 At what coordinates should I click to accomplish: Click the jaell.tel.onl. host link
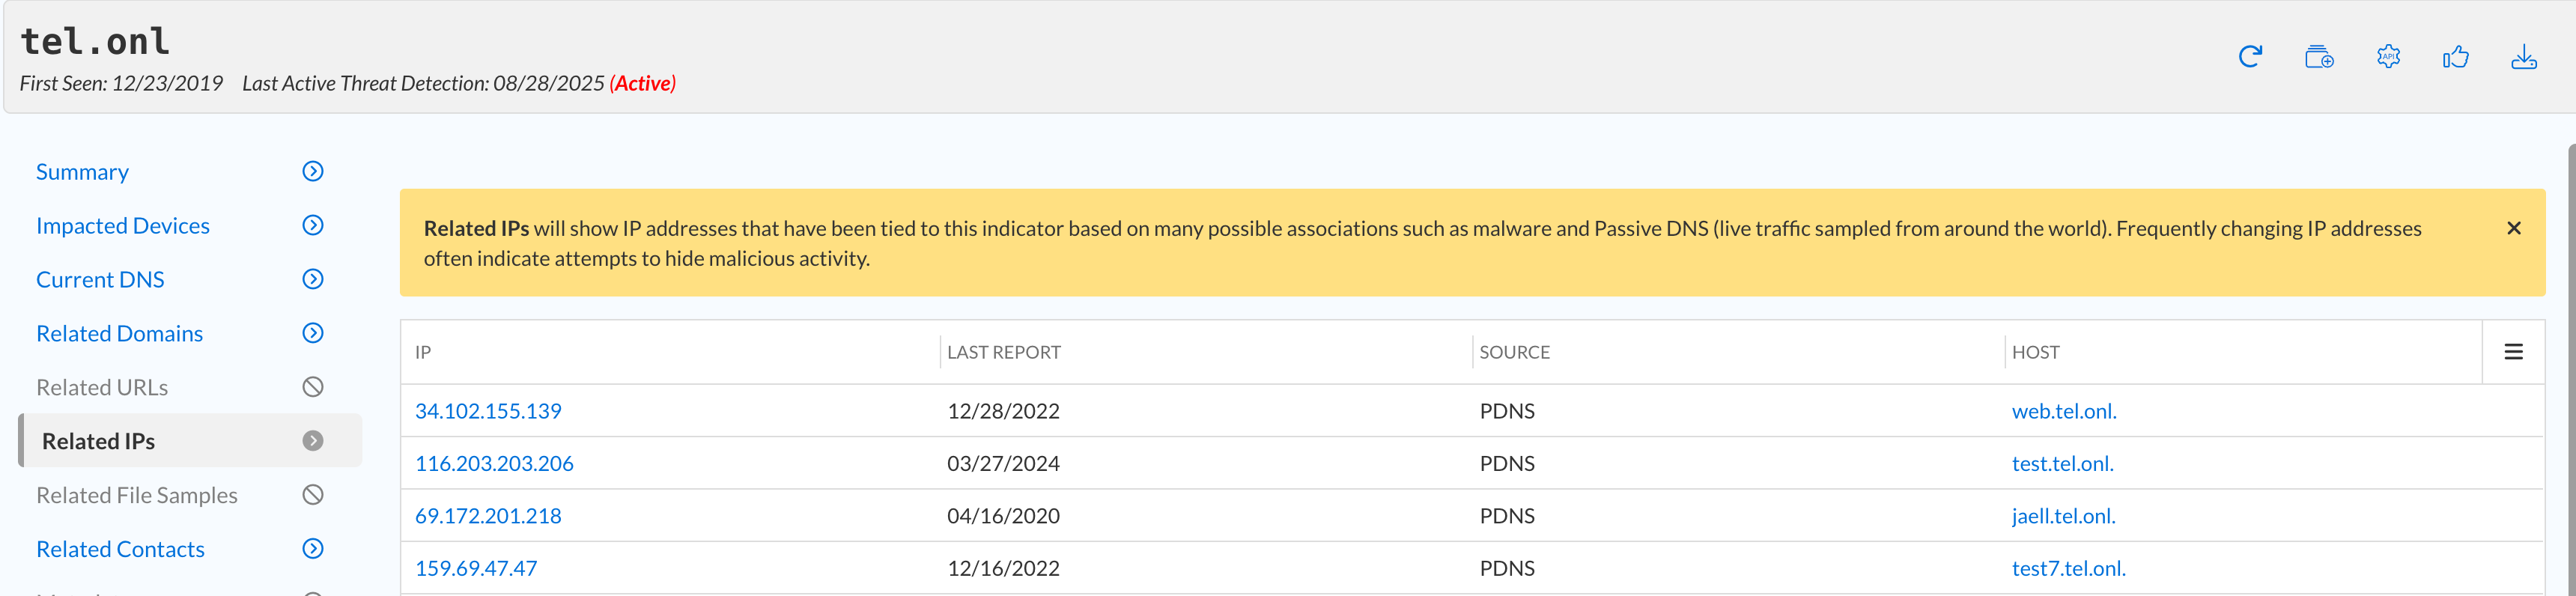2063,516
